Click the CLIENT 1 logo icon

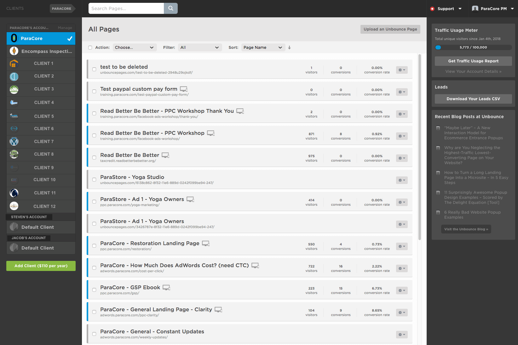pos(14,64)
